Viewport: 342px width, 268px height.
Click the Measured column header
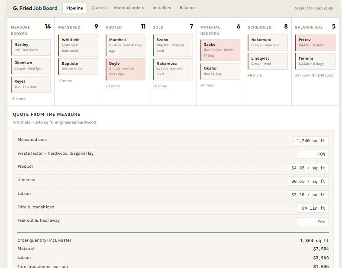point(69,27)
